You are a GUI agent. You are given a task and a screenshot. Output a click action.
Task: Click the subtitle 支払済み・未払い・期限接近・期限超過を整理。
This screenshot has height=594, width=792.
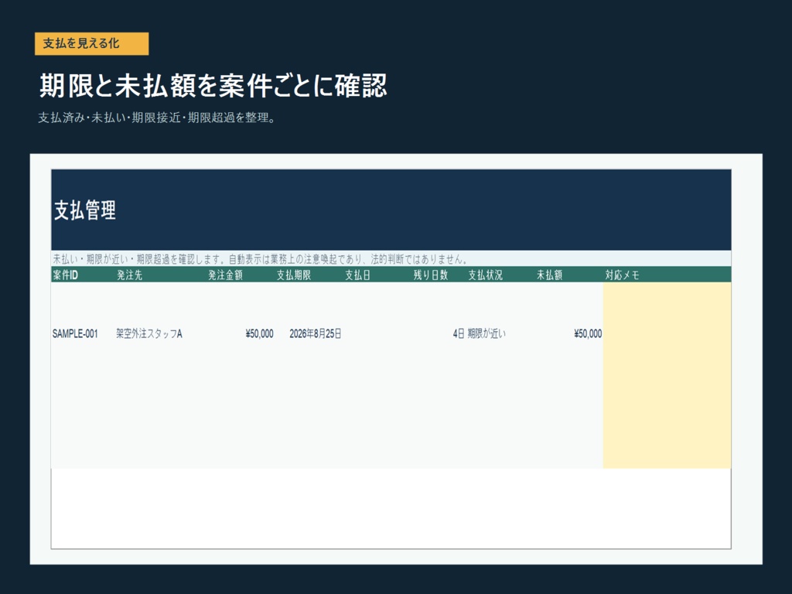(x=157, y=118)
